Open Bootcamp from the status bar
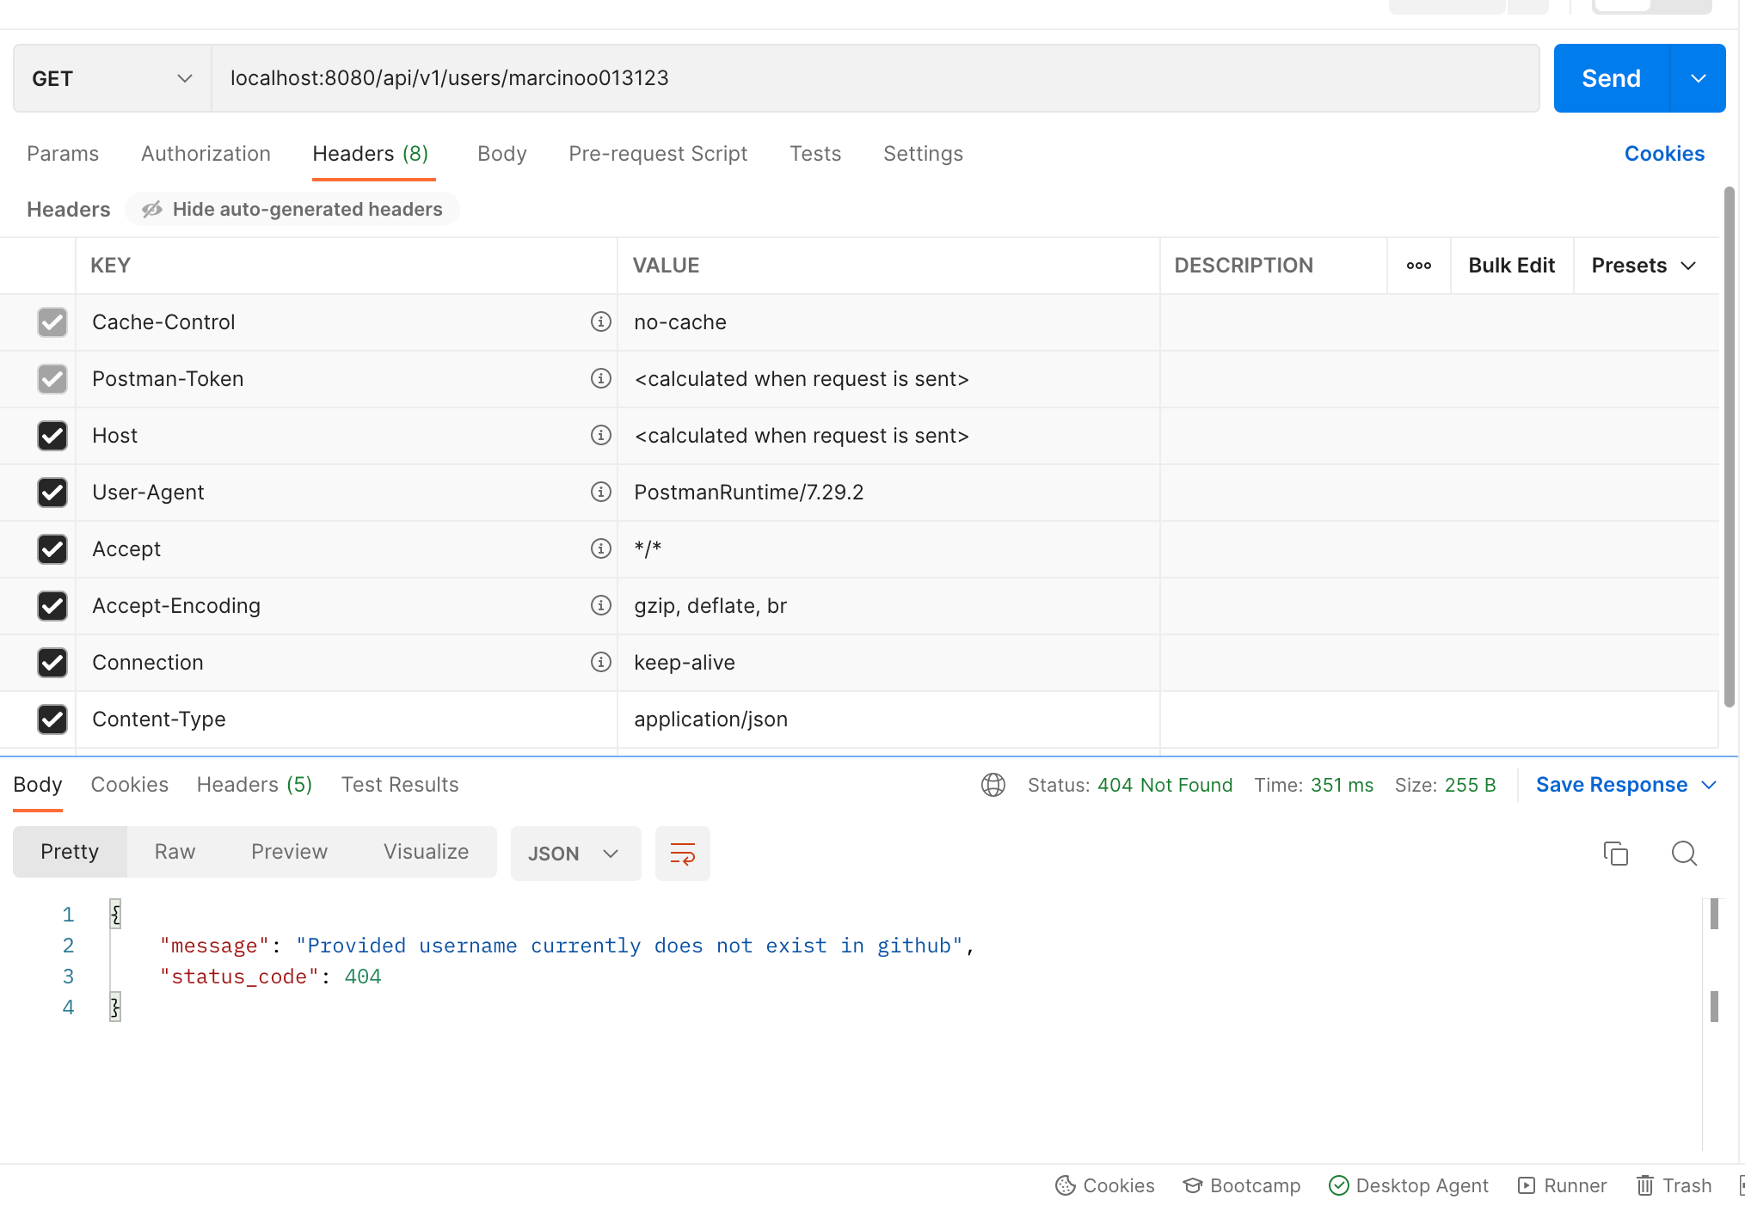 pyautogui.click(x=1241, y=1185)
